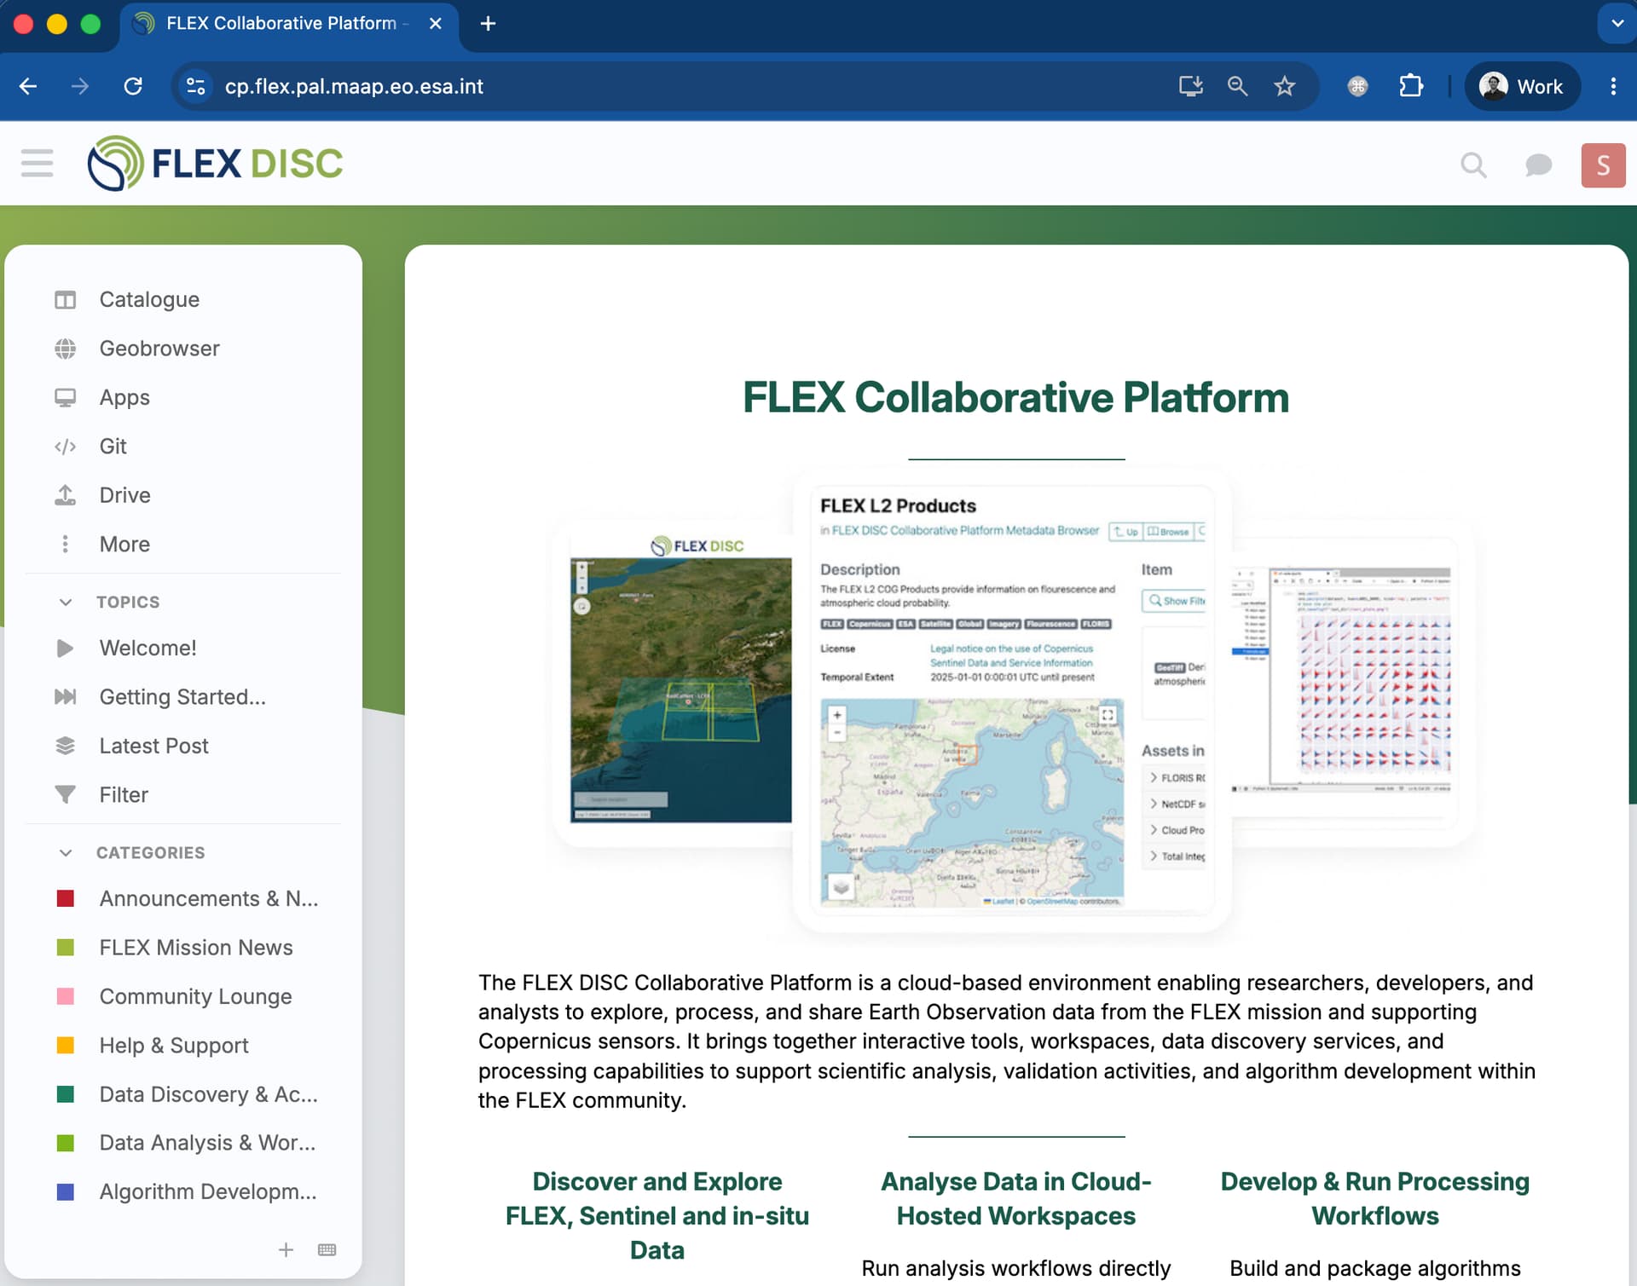
Task: Reload the page
Action: (x=133, y=86)
